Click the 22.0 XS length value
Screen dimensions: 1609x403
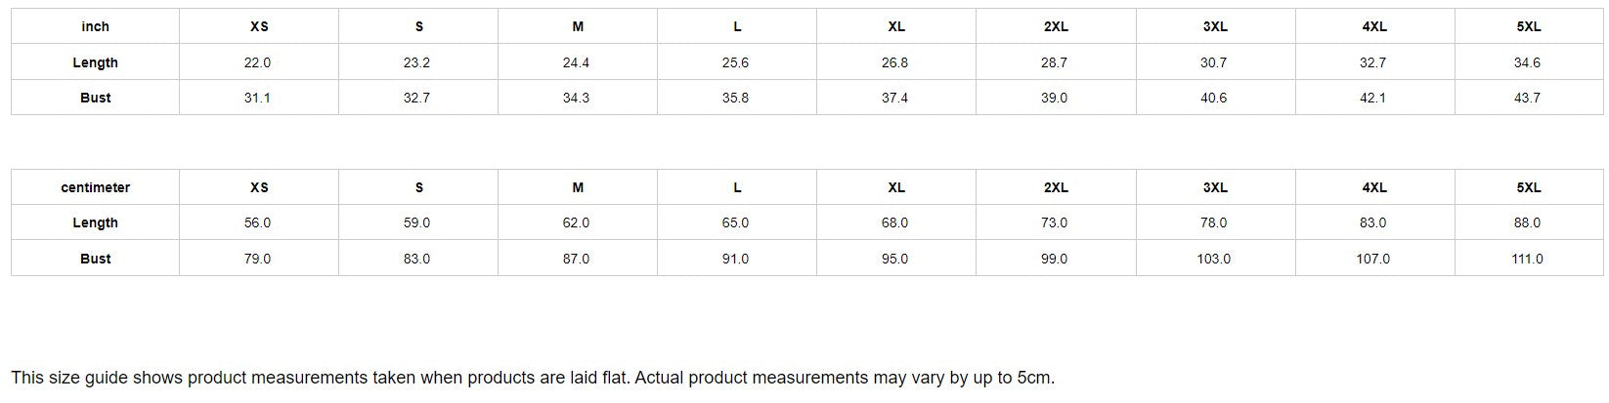click(257, 62)
